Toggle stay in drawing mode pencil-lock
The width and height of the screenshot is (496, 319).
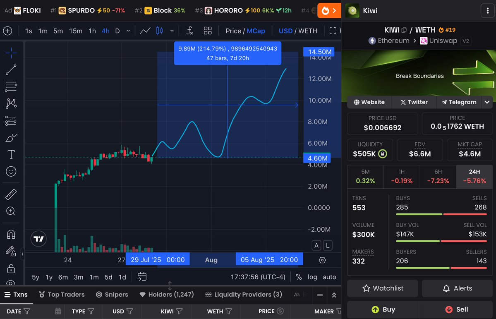point(11,251)
